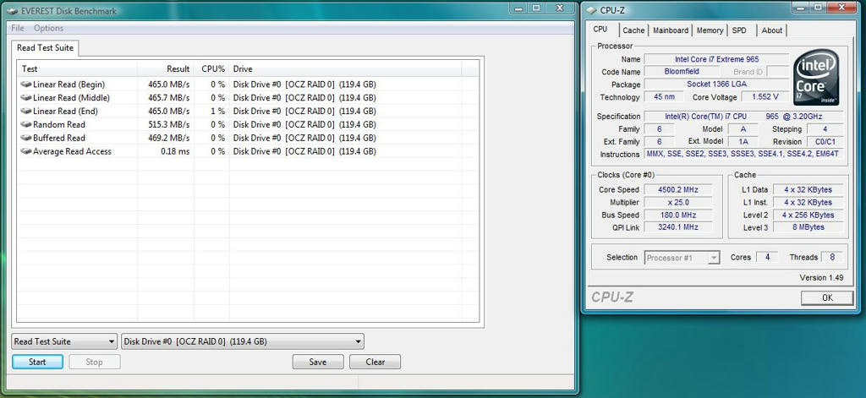Viewport: 866px width, 398px height.
Task: Click the 8 MBytes Level 3 cache field
Action: pos(808,226)
